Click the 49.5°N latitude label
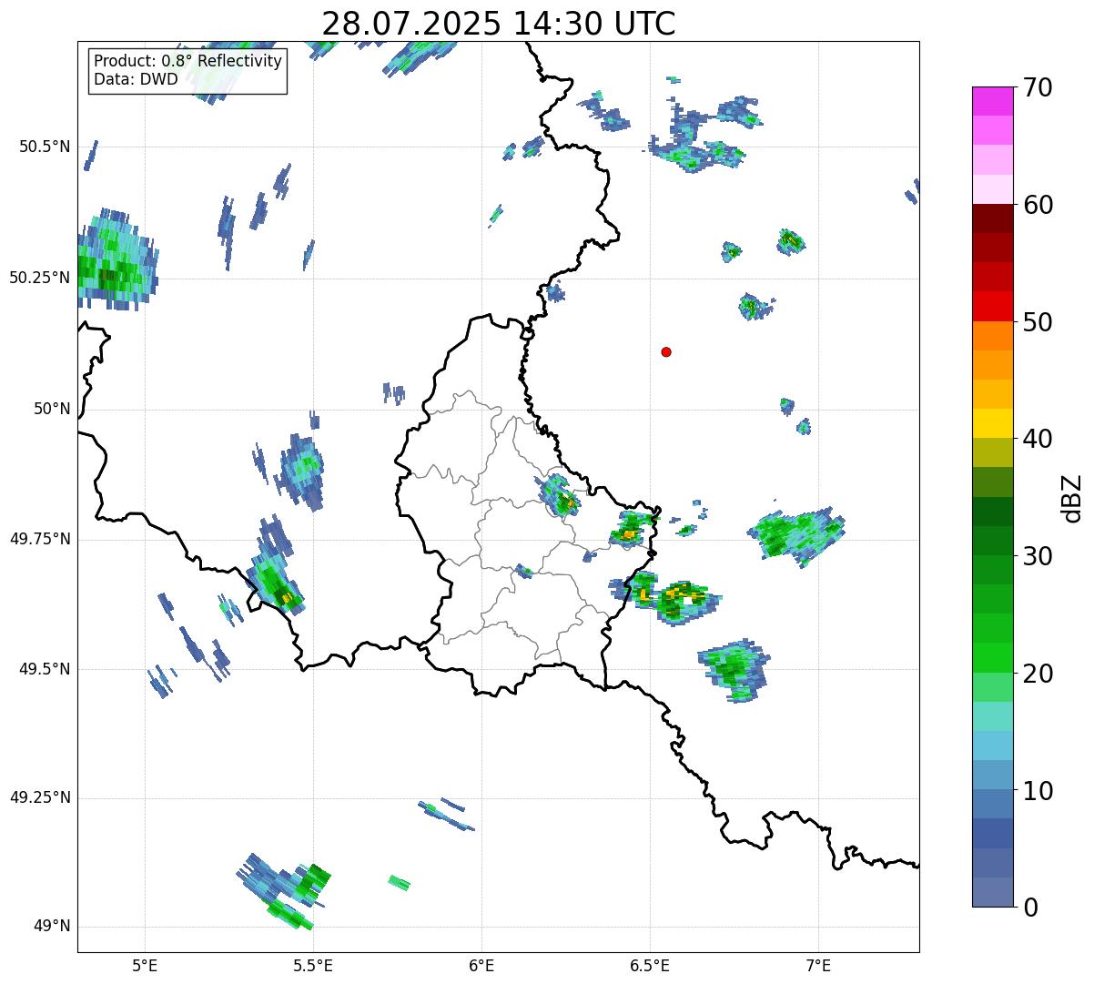Image resolution: width=1094 pixels, height=984 pixels. pyautogui.click(x=45, y=669)
